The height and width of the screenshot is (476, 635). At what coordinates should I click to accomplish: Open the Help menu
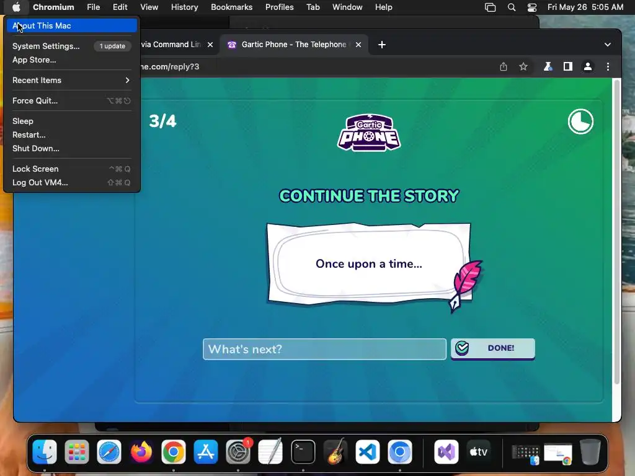click(383, 7)
